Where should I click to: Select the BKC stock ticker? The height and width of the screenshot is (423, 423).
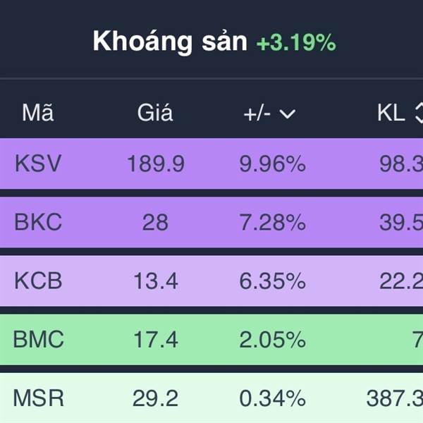click(38, 223)
